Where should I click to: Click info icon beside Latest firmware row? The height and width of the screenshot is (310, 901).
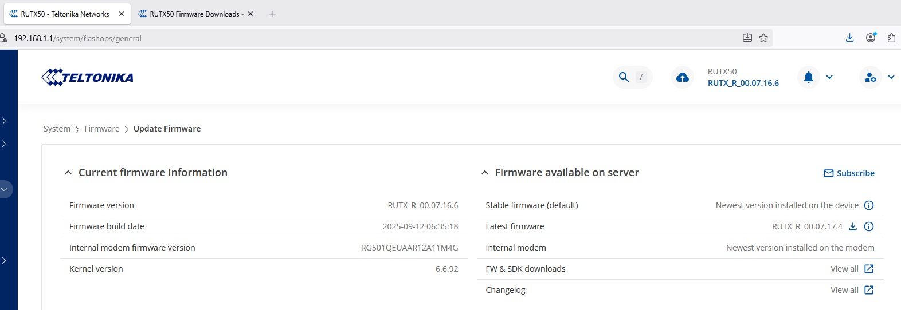869,226
